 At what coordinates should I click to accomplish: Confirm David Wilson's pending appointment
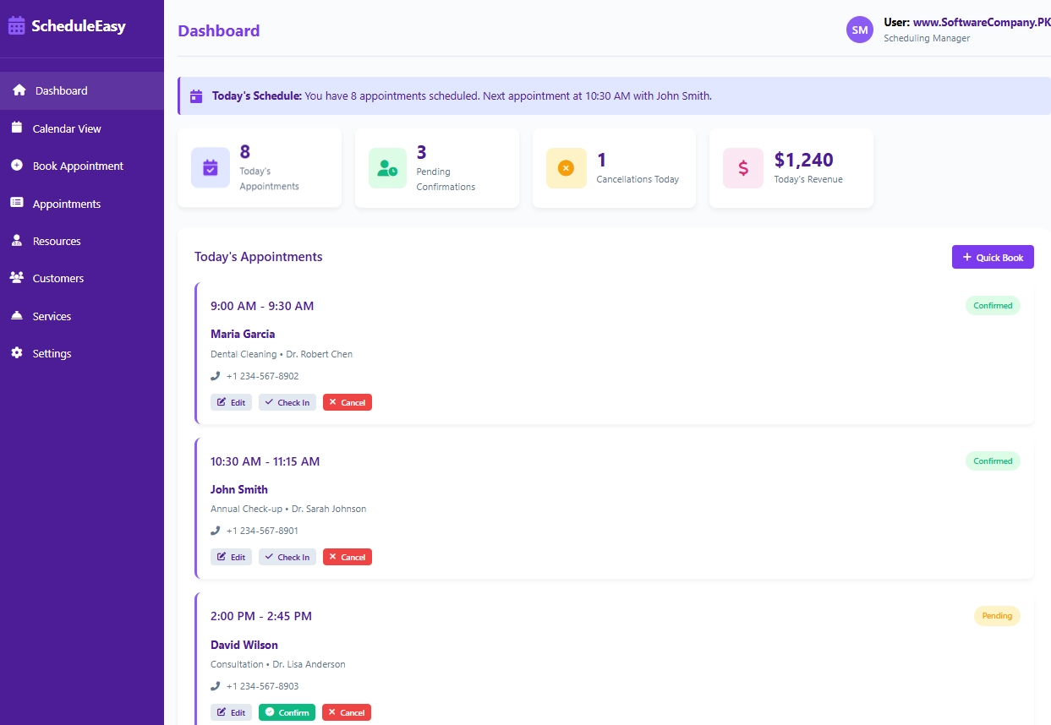(x=287, y=712)
